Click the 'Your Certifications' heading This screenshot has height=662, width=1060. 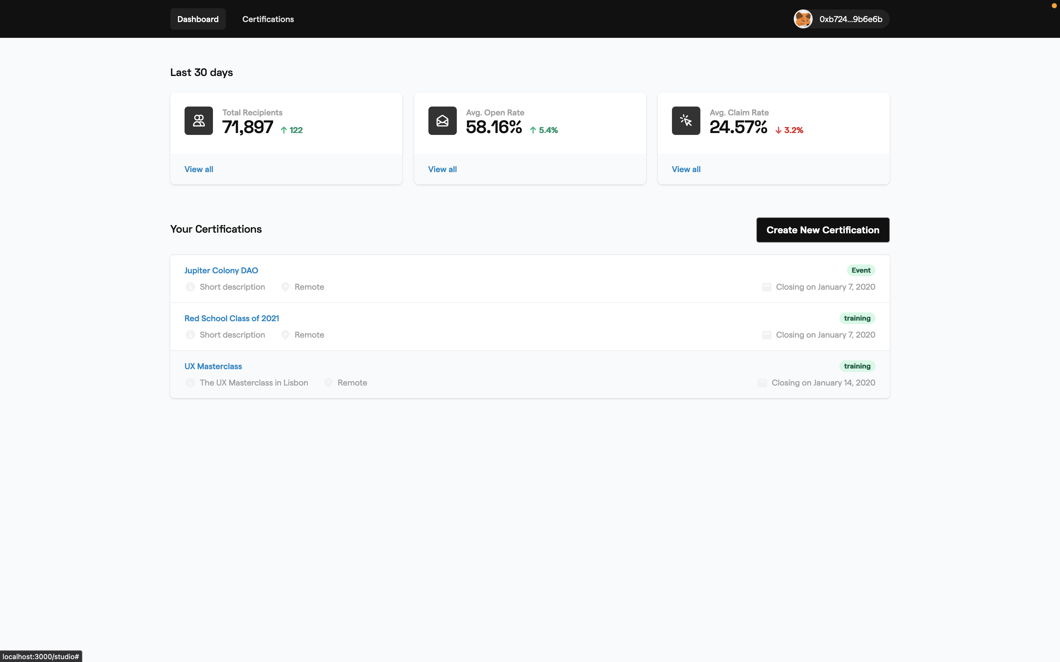tap(216, 229)
